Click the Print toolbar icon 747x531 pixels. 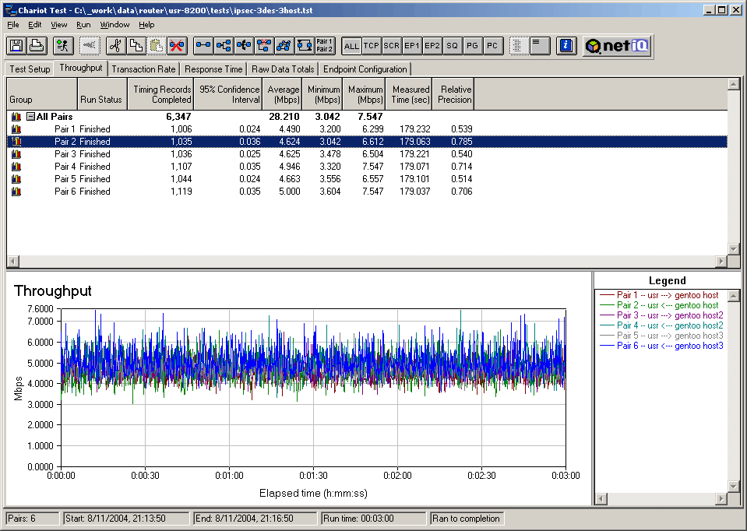pyautogui.click(x=36, y=46)
